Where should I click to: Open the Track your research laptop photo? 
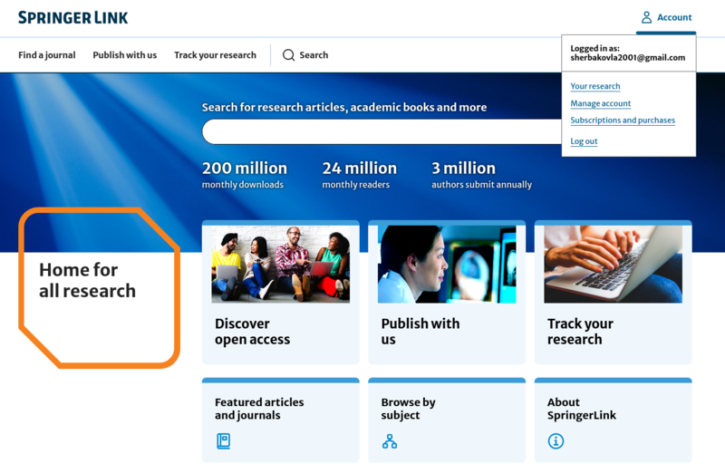pos(614,264)
